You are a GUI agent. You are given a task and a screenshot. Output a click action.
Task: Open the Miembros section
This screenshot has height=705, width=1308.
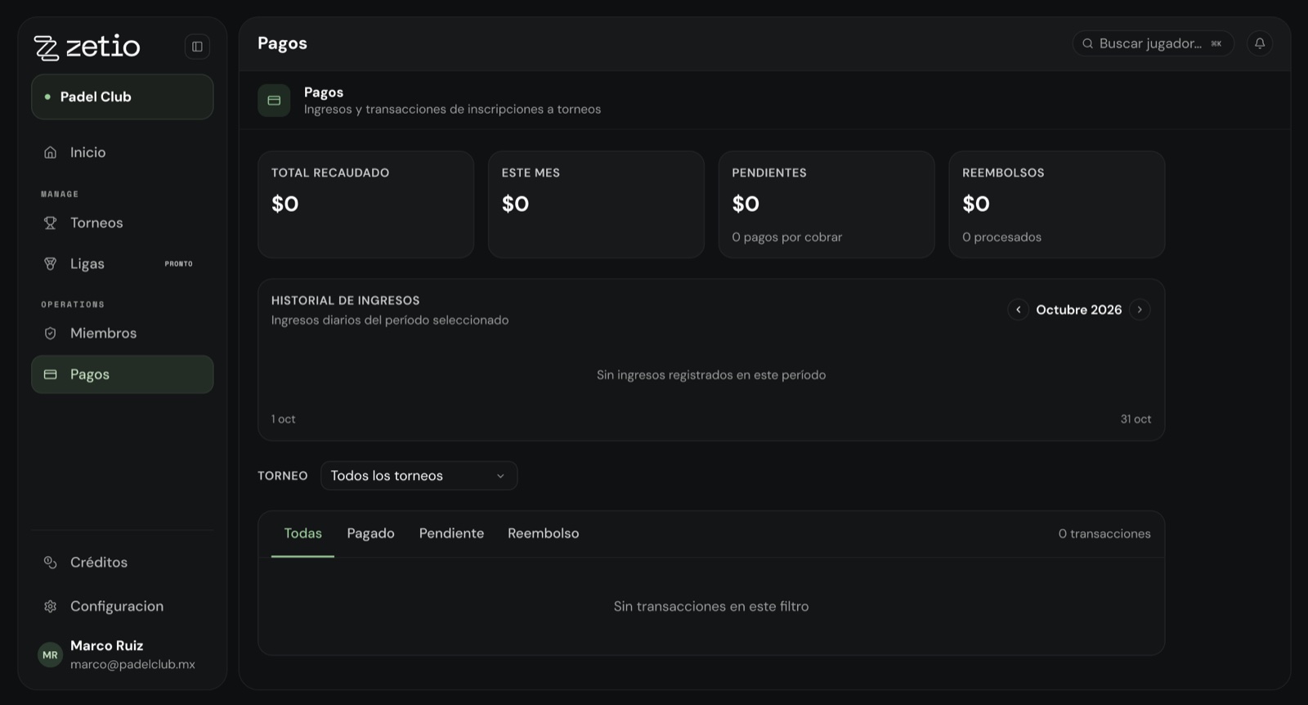(x=123, y=334)
